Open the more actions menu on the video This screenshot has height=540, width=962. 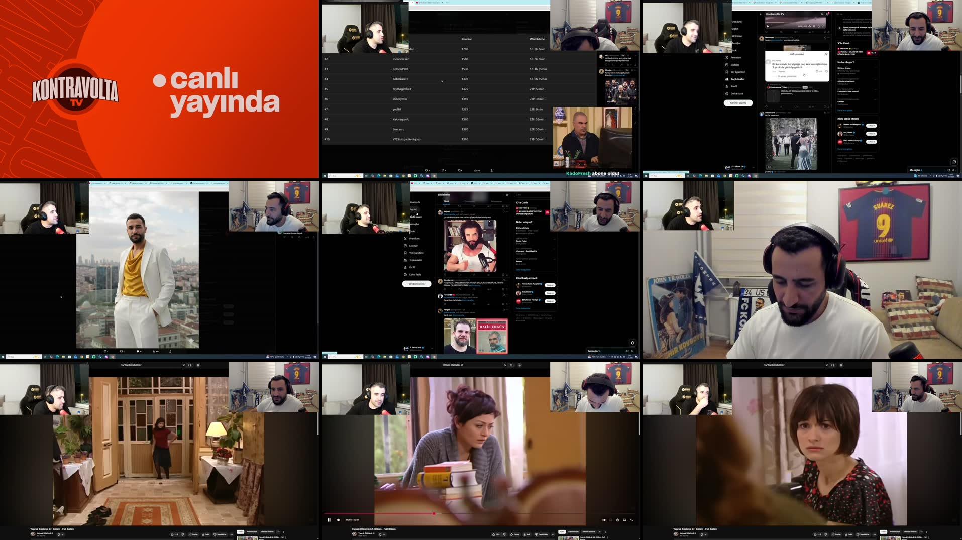pyautogui.click(x=553, y=534)
